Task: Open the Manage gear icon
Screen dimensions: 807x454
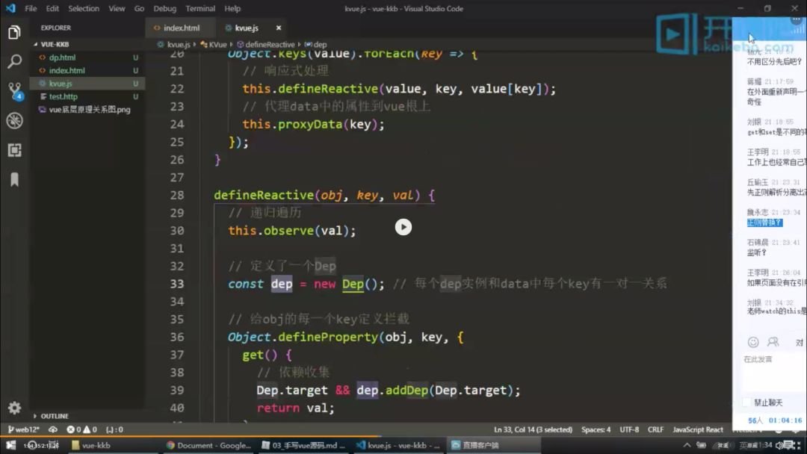Action: [14, 408]
